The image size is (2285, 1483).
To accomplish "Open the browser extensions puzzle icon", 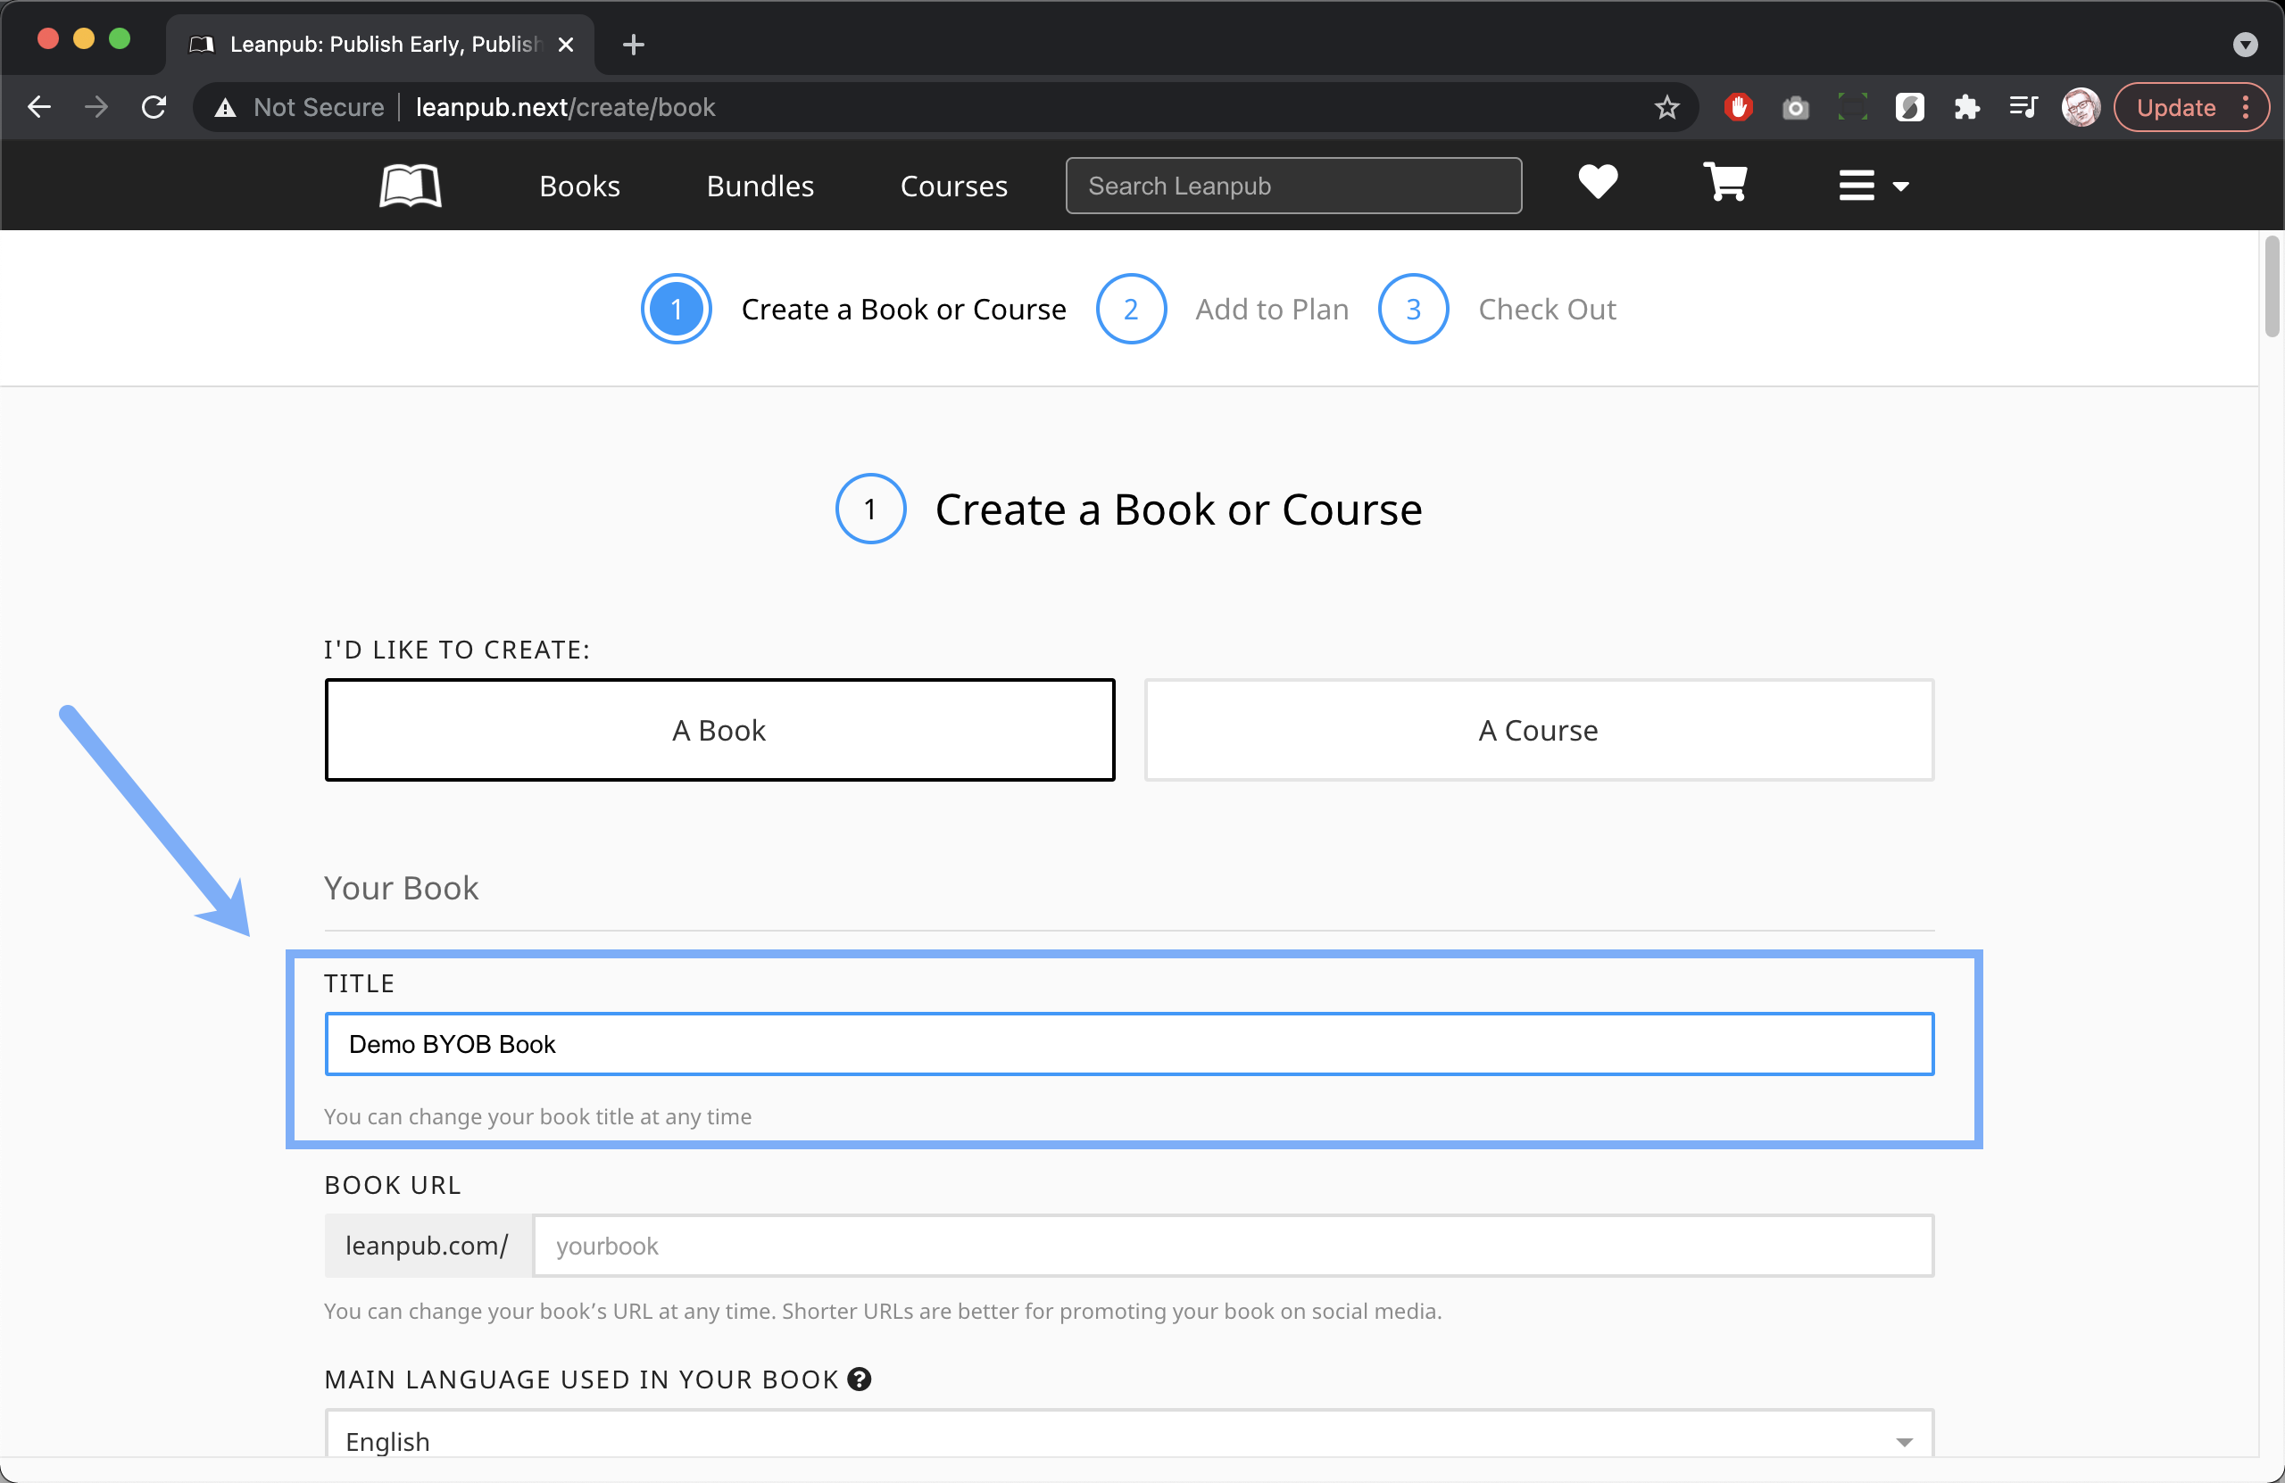I will [x=1966, y=107].
